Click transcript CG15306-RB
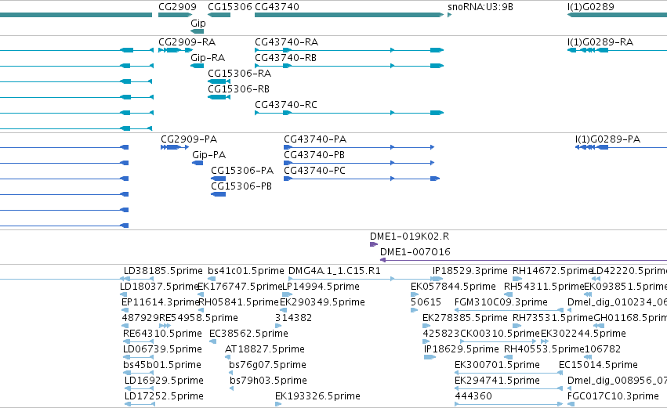The image size is (667, 408). pyautogui.click(x=238, y=89)
